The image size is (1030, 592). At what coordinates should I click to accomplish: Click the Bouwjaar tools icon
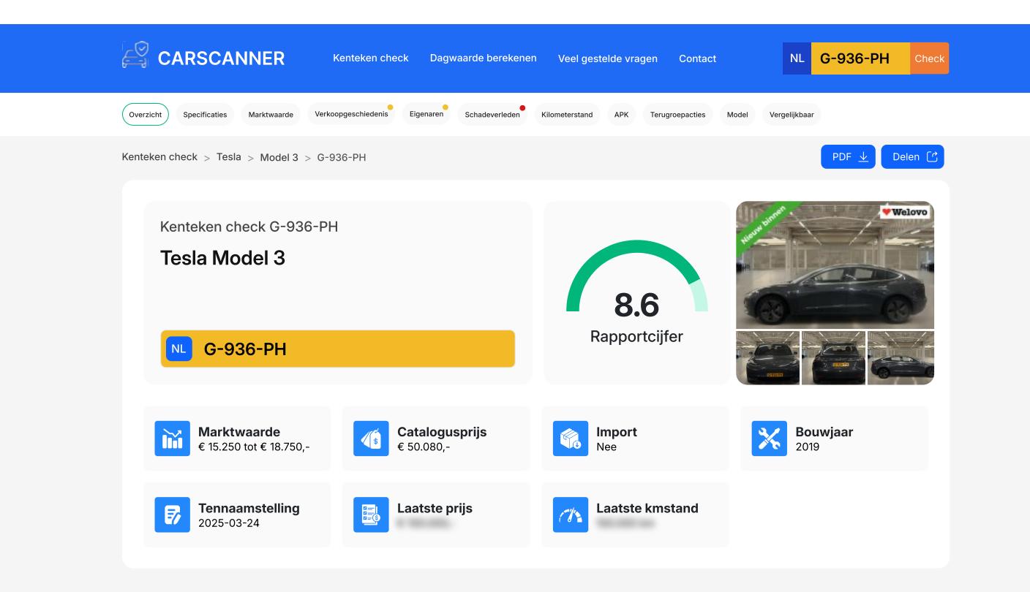(769, 439)
